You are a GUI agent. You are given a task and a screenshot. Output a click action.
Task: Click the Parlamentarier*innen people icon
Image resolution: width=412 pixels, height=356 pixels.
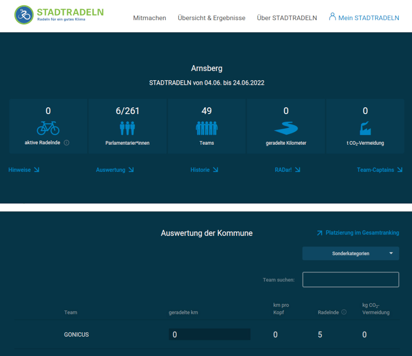point(127,128)
